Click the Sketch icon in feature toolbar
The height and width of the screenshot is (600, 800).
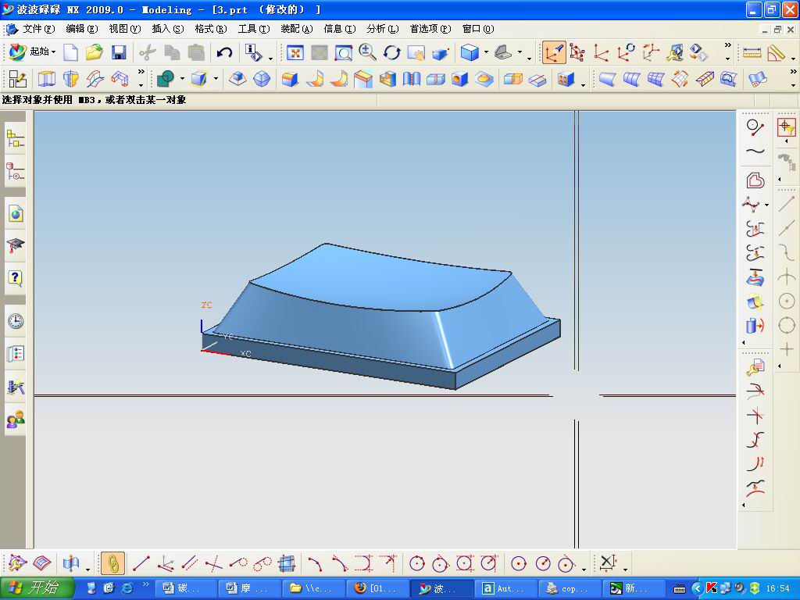click(17, 79)
